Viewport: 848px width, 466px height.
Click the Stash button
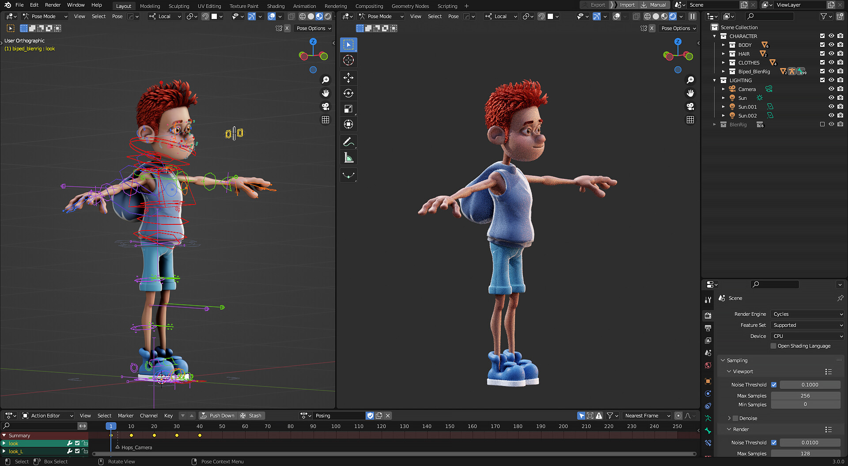(x=254, y=415)
